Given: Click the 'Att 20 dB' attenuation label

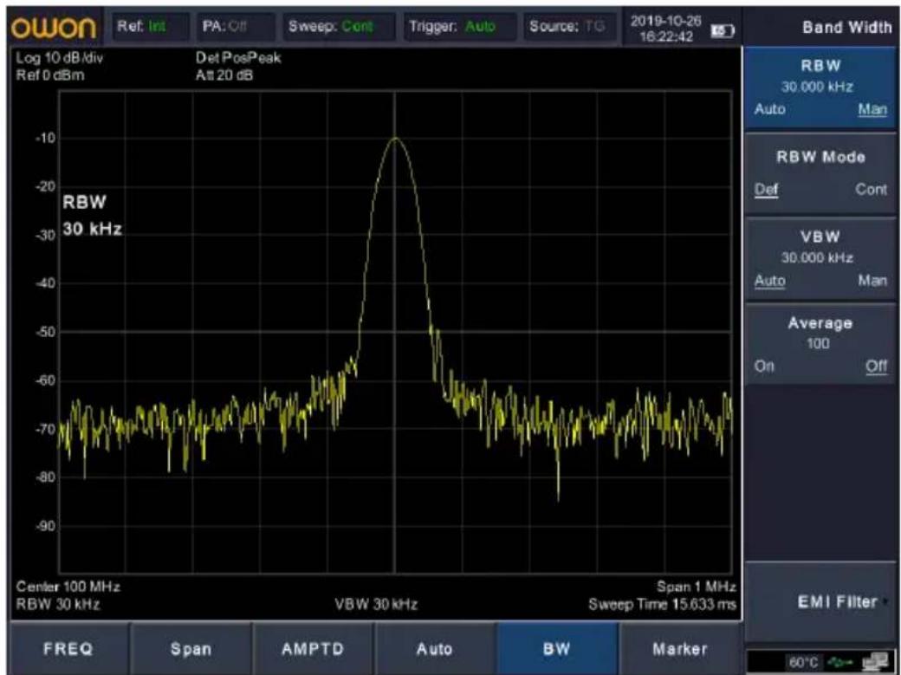Looking at the screenshot, I should coord(224,75).
